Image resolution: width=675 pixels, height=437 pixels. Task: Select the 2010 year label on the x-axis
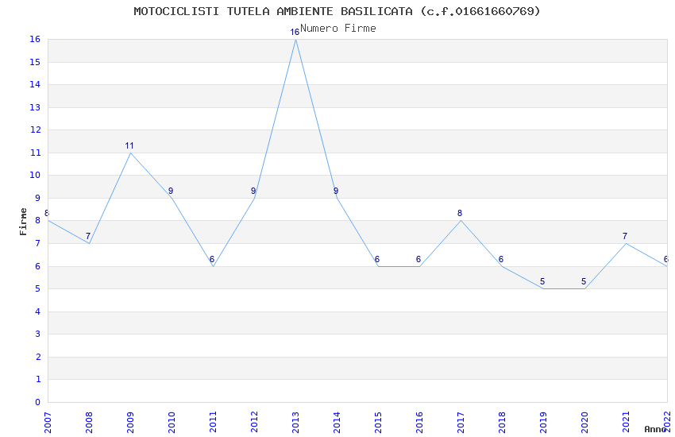point(172,423)
